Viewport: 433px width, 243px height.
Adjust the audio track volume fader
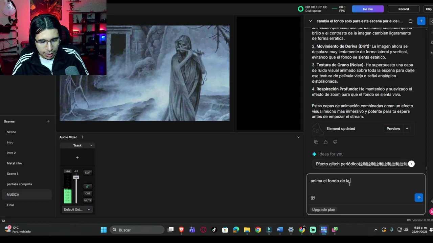[76, 177]
